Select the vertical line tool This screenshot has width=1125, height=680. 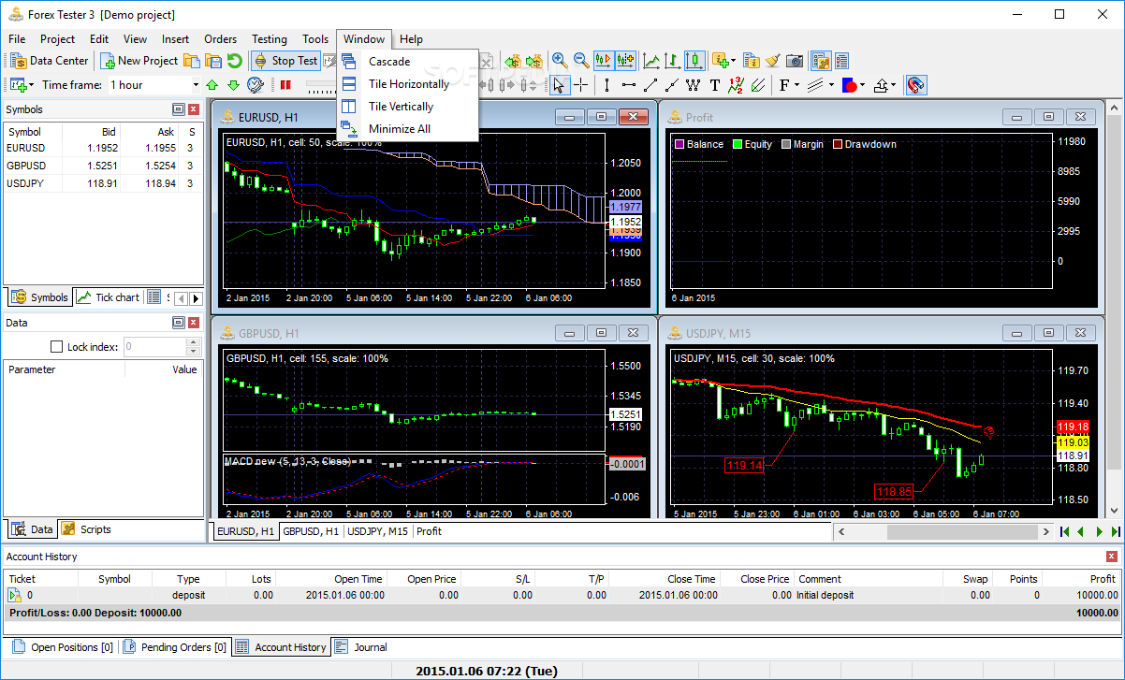(606, 85)
